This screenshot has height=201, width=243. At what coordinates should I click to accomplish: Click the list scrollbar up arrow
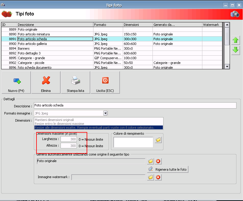pos(227,25)
